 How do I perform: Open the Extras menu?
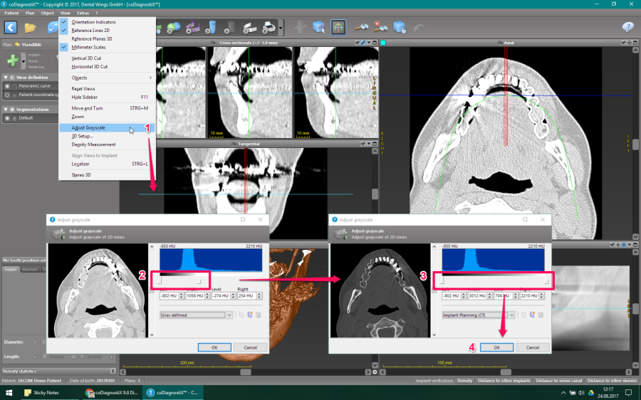(x=83, y=13)
